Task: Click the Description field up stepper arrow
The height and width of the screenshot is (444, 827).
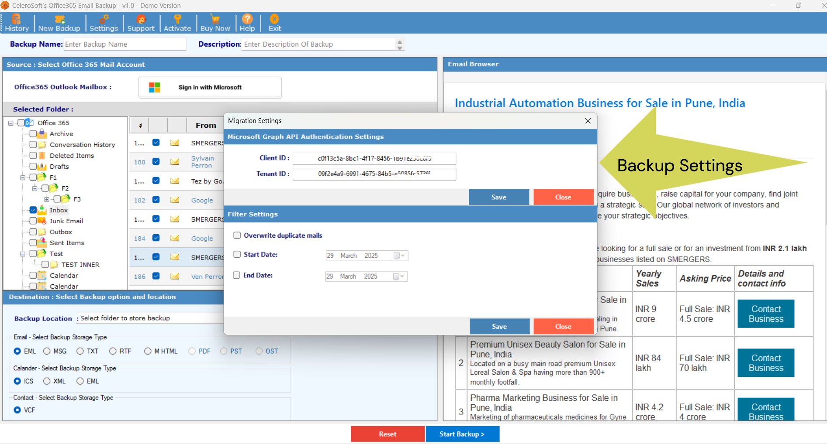Action: coord(400,41)
